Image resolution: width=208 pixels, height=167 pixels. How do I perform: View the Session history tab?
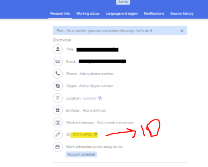(182, 13)
